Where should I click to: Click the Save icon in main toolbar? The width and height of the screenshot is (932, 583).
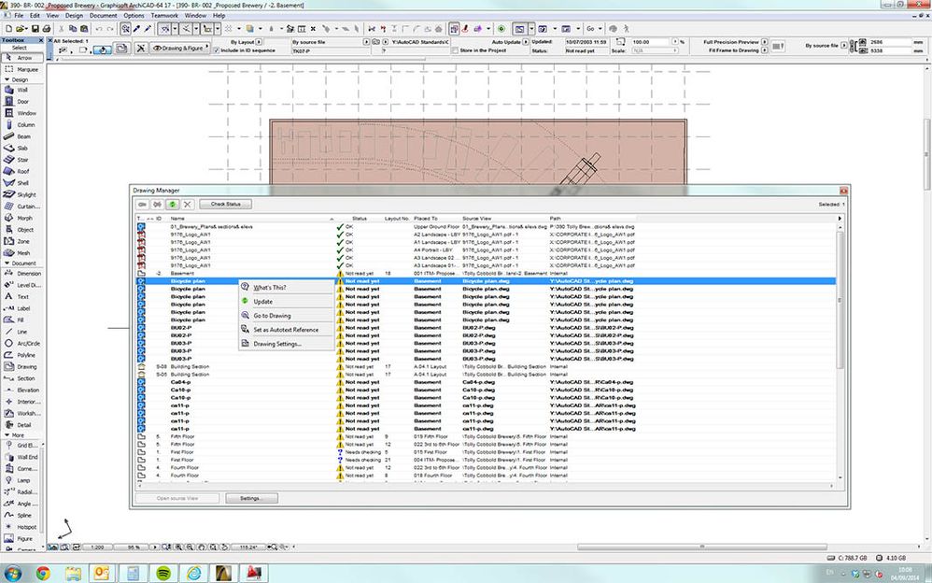37,29
